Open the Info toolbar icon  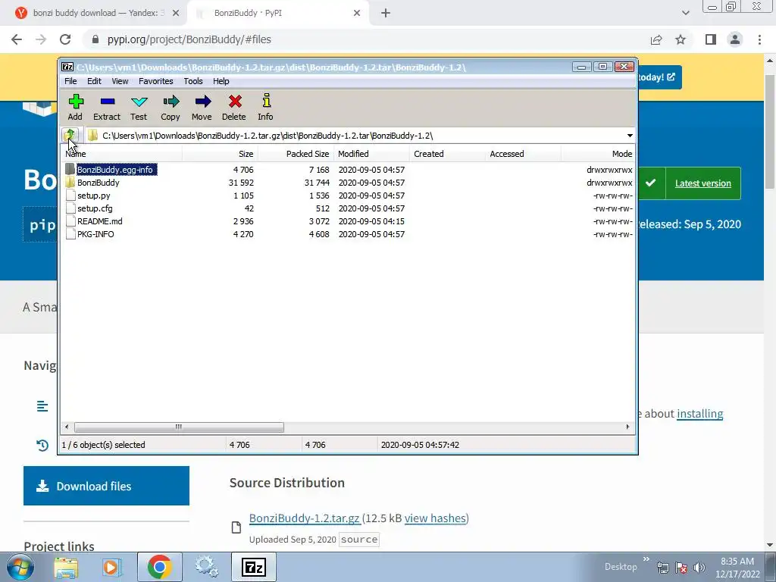[x=266, y=107]
